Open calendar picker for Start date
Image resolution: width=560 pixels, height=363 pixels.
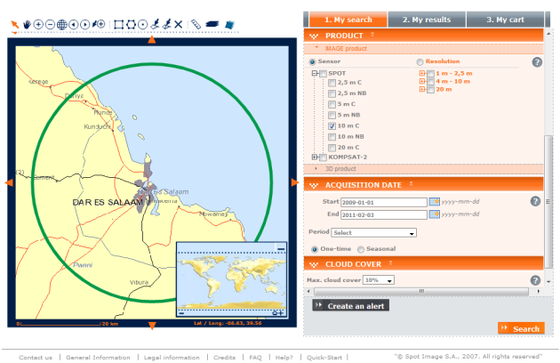coord(435,202)
